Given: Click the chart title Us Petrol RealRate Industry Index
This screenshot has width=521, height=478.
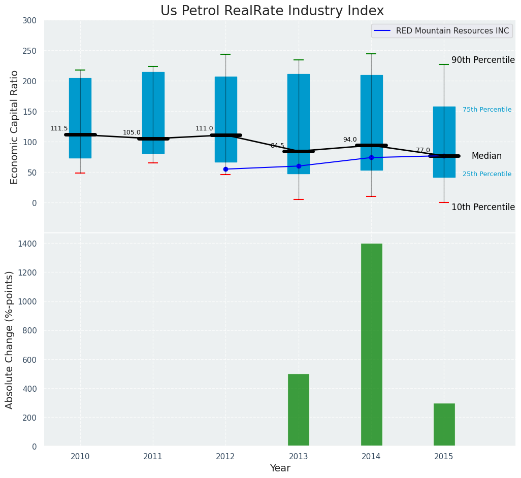Looking at the screenshot, I should (272, 11).
